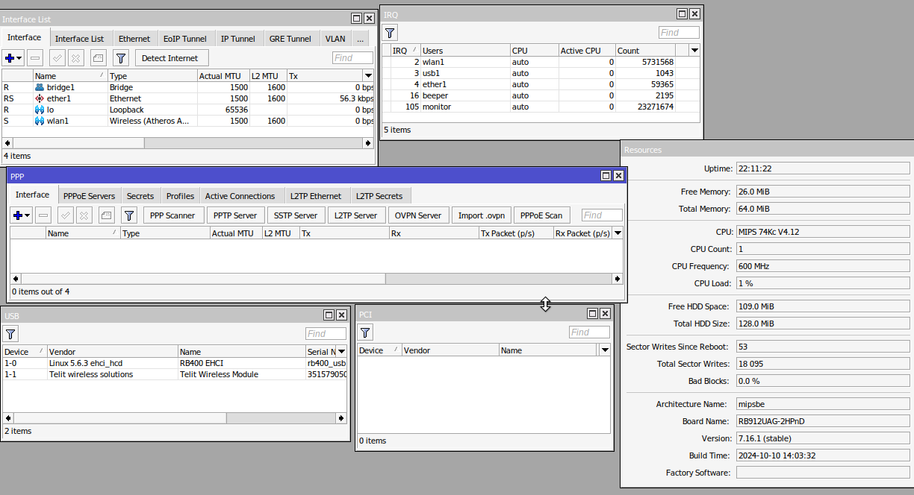Click the bridge1 interface icon

tap(40, 87)
